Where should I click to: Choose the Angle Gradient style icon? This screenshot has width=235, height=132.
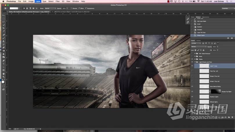pyautogui.click(x=30, y=8)
